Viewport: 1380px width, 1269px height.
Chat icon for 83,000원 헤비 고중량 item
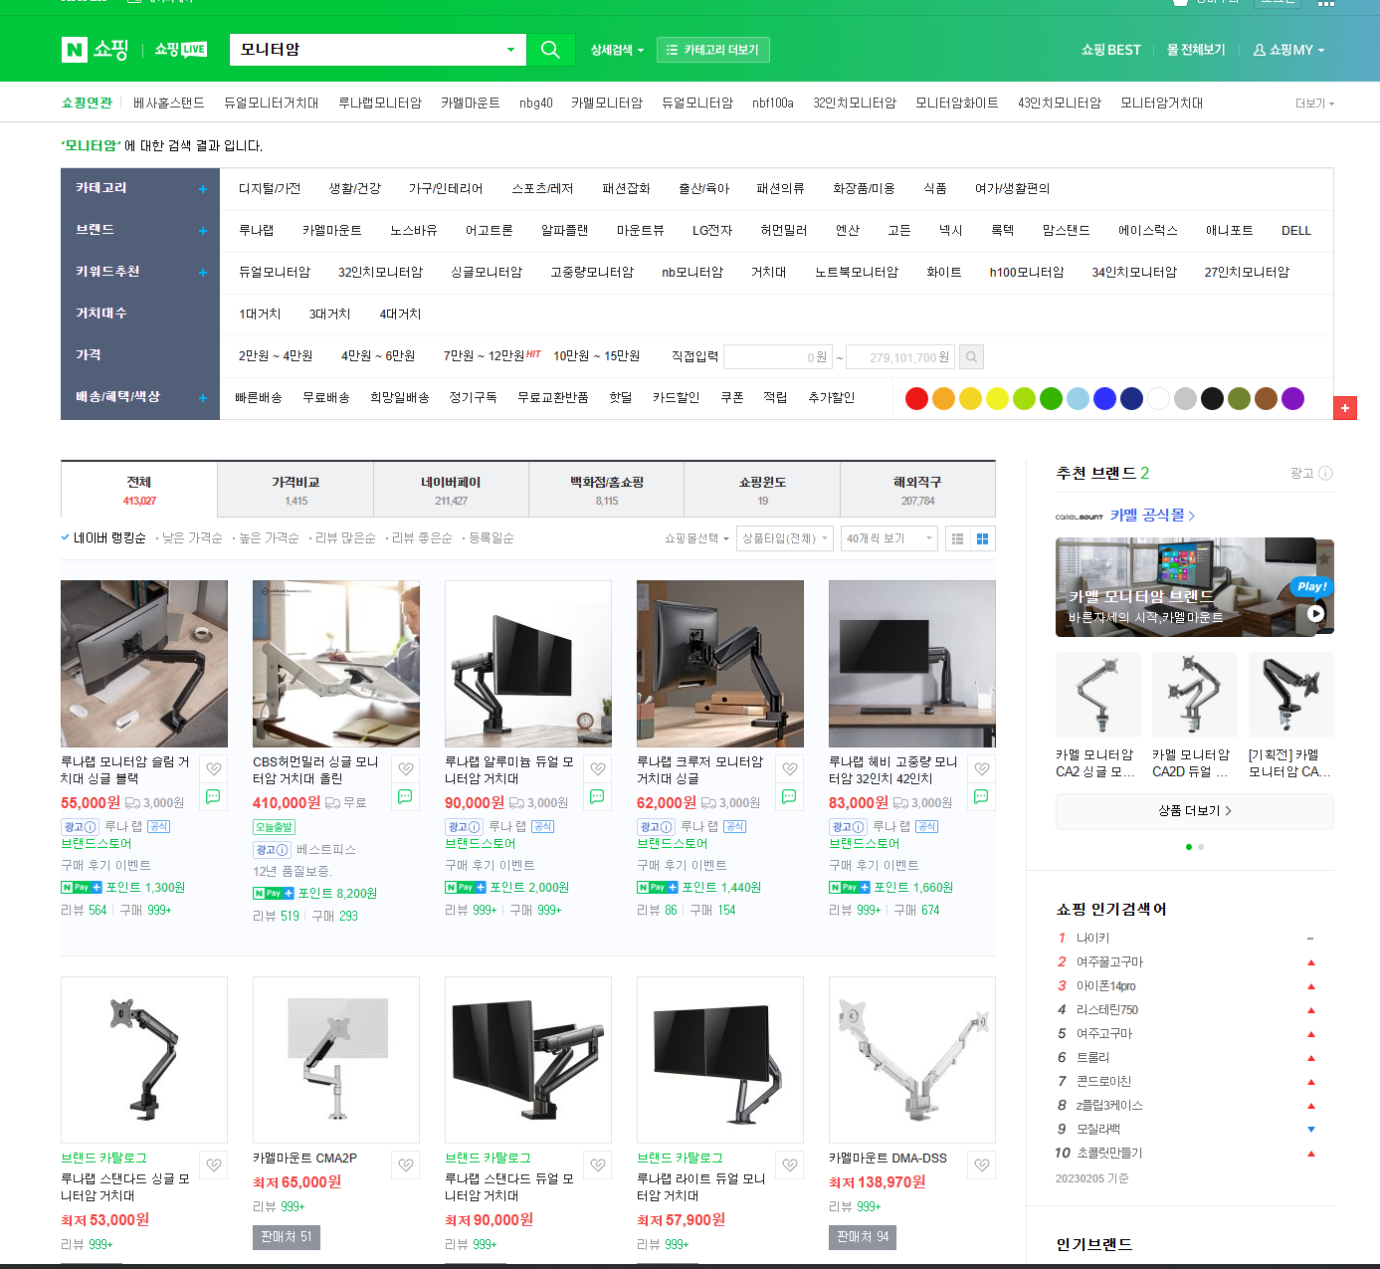coord(981,796)
